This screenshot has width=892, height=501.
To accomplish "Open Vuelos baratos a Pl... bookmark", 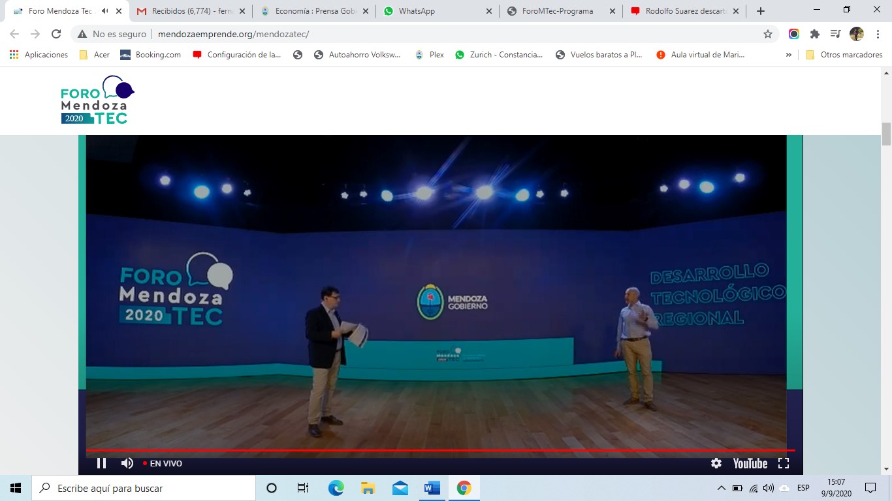I will (x=599, y=55).
